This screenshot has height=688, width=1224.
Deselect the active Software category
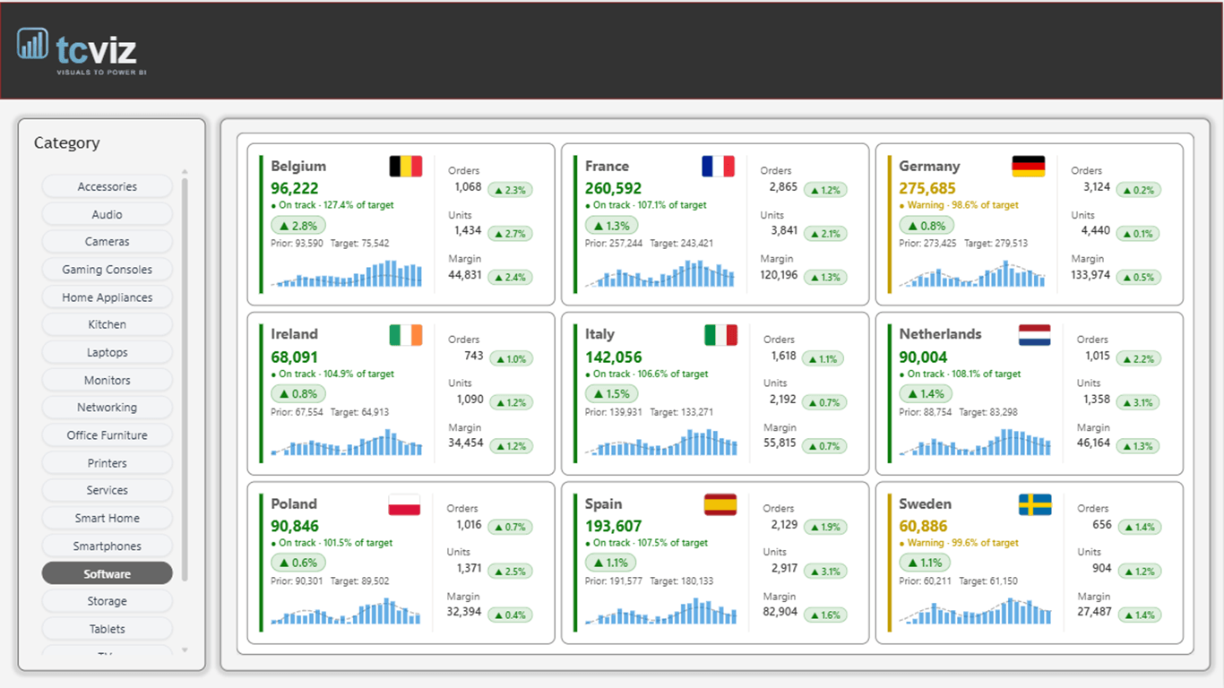pyautogui.click(x=108, y=573)
